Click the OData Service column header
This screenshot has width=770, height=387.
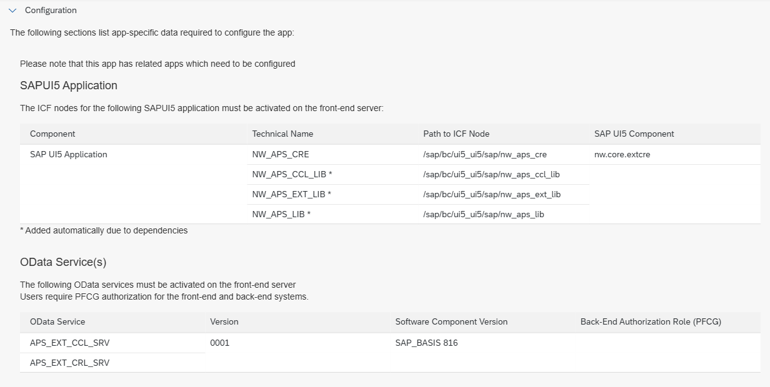coord(57,321)
